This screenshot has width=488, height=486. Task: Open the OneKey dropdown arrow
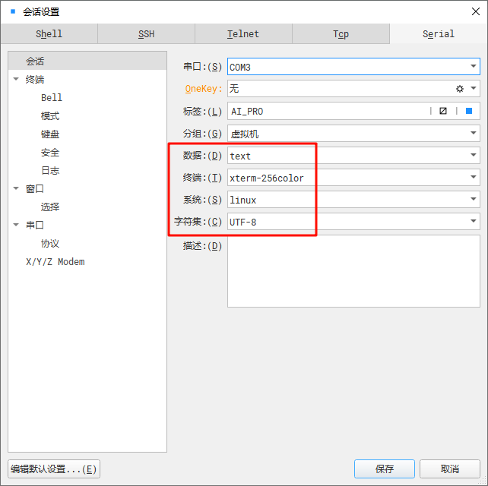click(x=473, y=88)
